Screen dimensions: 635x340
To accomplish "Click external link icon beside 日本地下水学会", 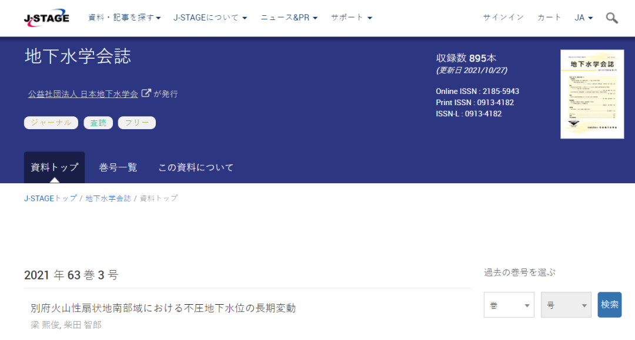I will click(146, 93).
